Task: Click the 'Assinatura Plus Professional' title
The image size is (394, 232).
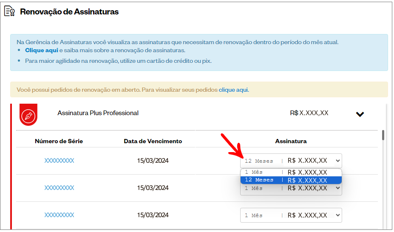Action: (98, 113)
